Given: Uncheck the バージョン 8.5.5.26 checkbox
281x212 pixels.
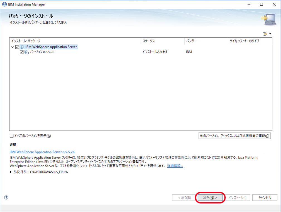Looking at the screenshot, I should coord(21,52).
